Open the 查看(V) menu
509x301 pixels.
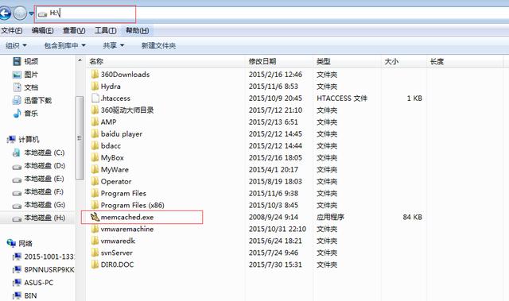[74, 30]
